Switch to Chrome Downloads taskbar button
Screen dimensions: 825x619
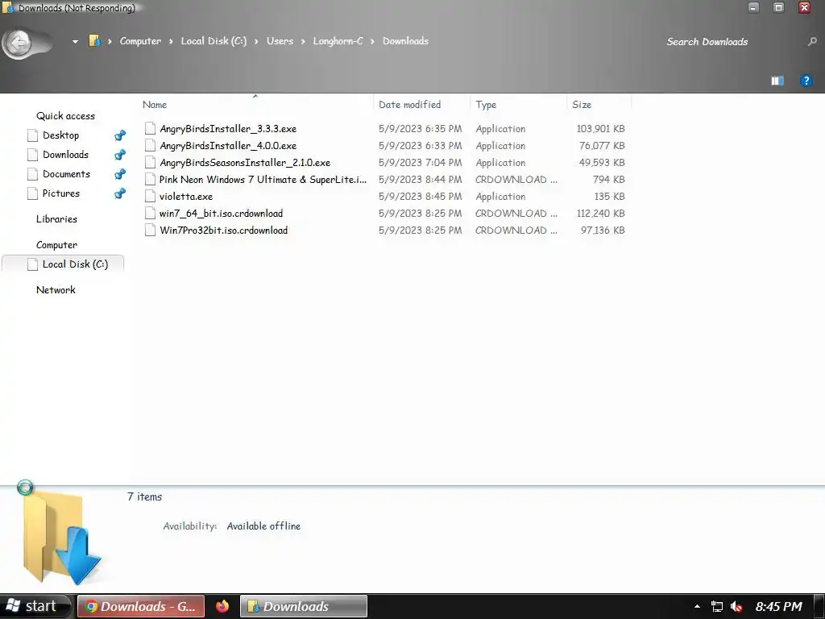tap(140, 606)
